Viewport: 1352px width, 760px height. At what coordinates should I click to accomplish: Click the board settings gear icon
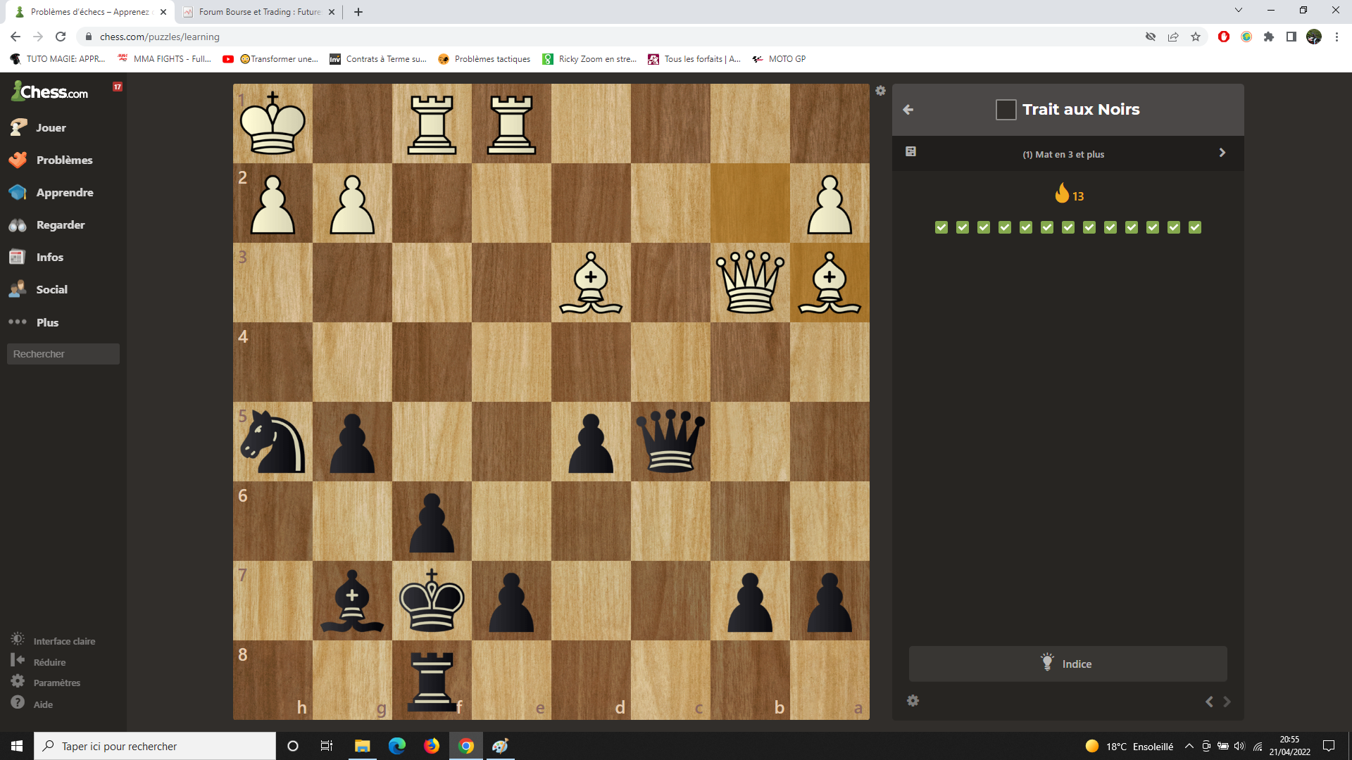click(880, 91)
